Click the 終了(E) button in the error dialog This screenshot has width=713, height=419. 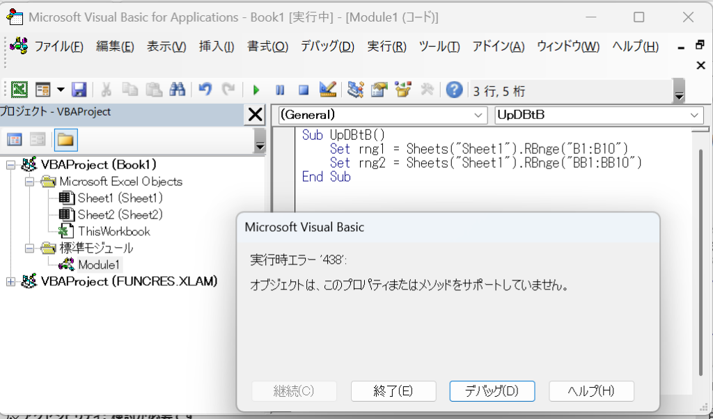393,391
